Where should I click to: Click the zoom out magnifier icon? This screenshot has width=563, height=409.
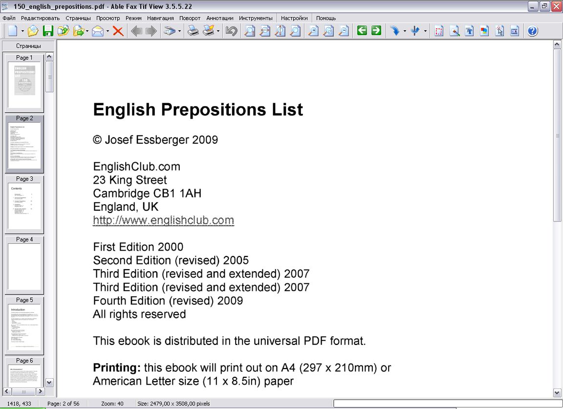pos(344,31)
